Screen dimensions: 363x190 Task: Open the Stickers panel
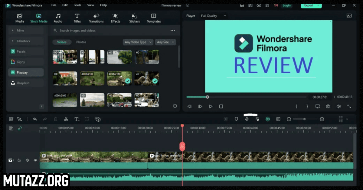(134, 18)
